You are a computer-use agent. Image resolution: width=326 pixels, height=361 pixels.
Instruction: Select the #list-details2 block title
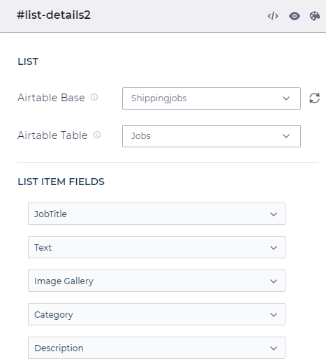point(54,15)
